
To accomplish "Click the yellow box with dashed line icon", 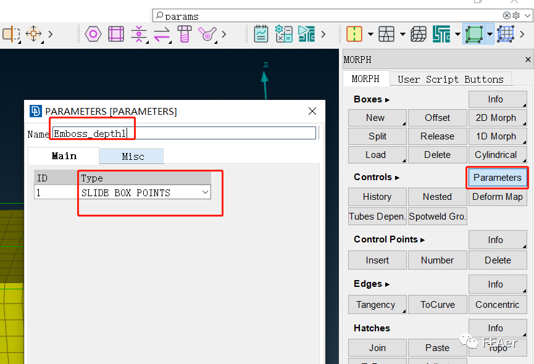I will point(354,34).
